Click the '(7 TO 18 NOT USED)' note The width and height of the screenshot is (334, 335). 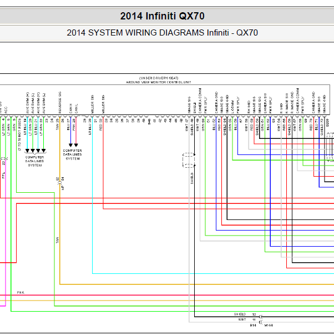pyautogui.click(x=19, y=135)
